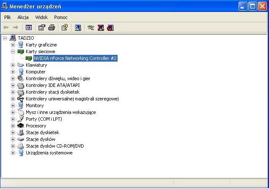Image resolution: width=269 pixels, height=189 pixels.
Task: Select the Procesory label
Action: tap(36, 126)
